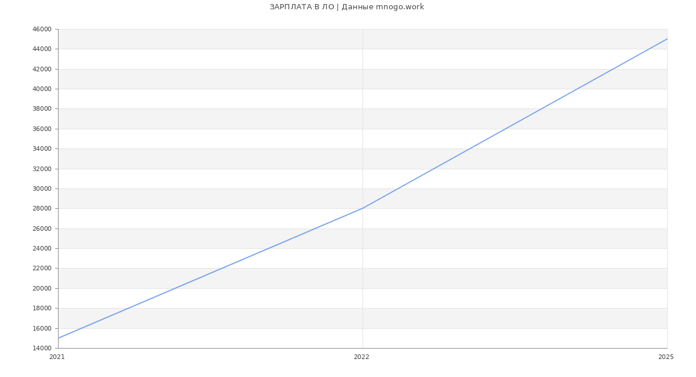696x377 pixels.
Task: Select the line's end point at 2025
Action: pos(667,39)
